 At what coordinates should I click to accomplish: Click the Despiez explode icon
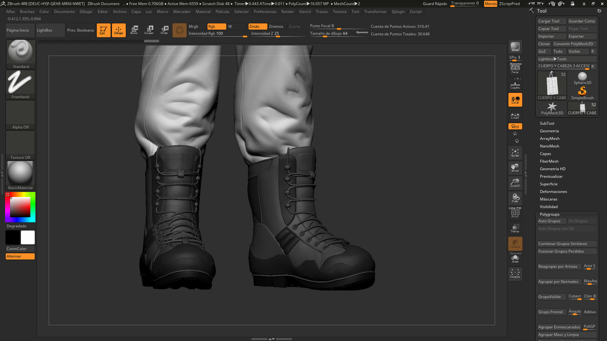coord(515,274)
